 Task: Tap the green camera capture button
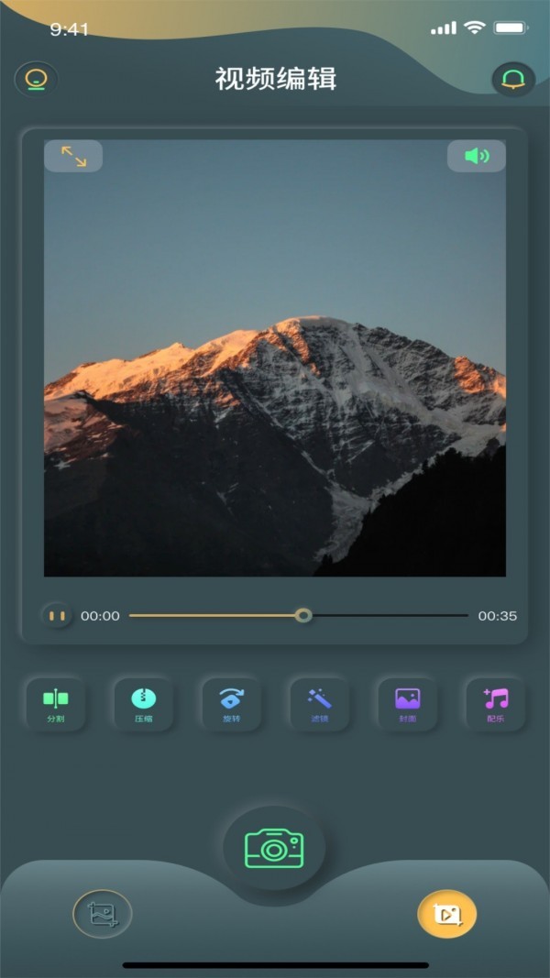(274, 848)
